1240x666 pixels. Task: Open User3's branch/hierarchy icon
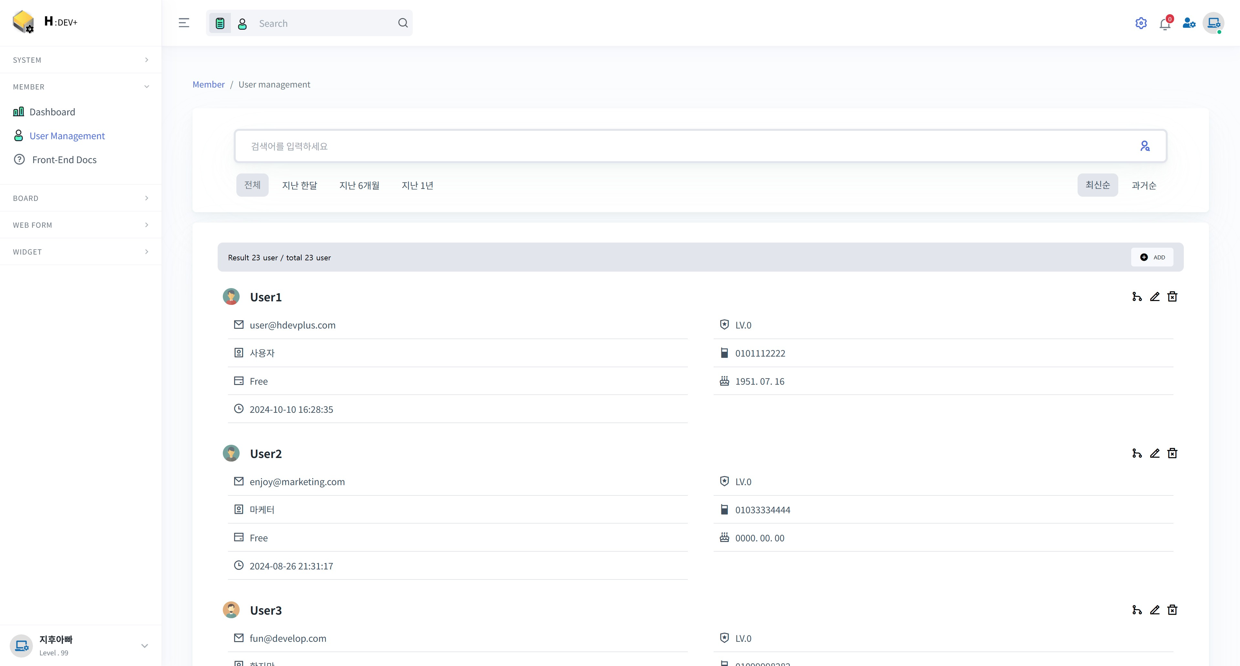point(1137,610)
